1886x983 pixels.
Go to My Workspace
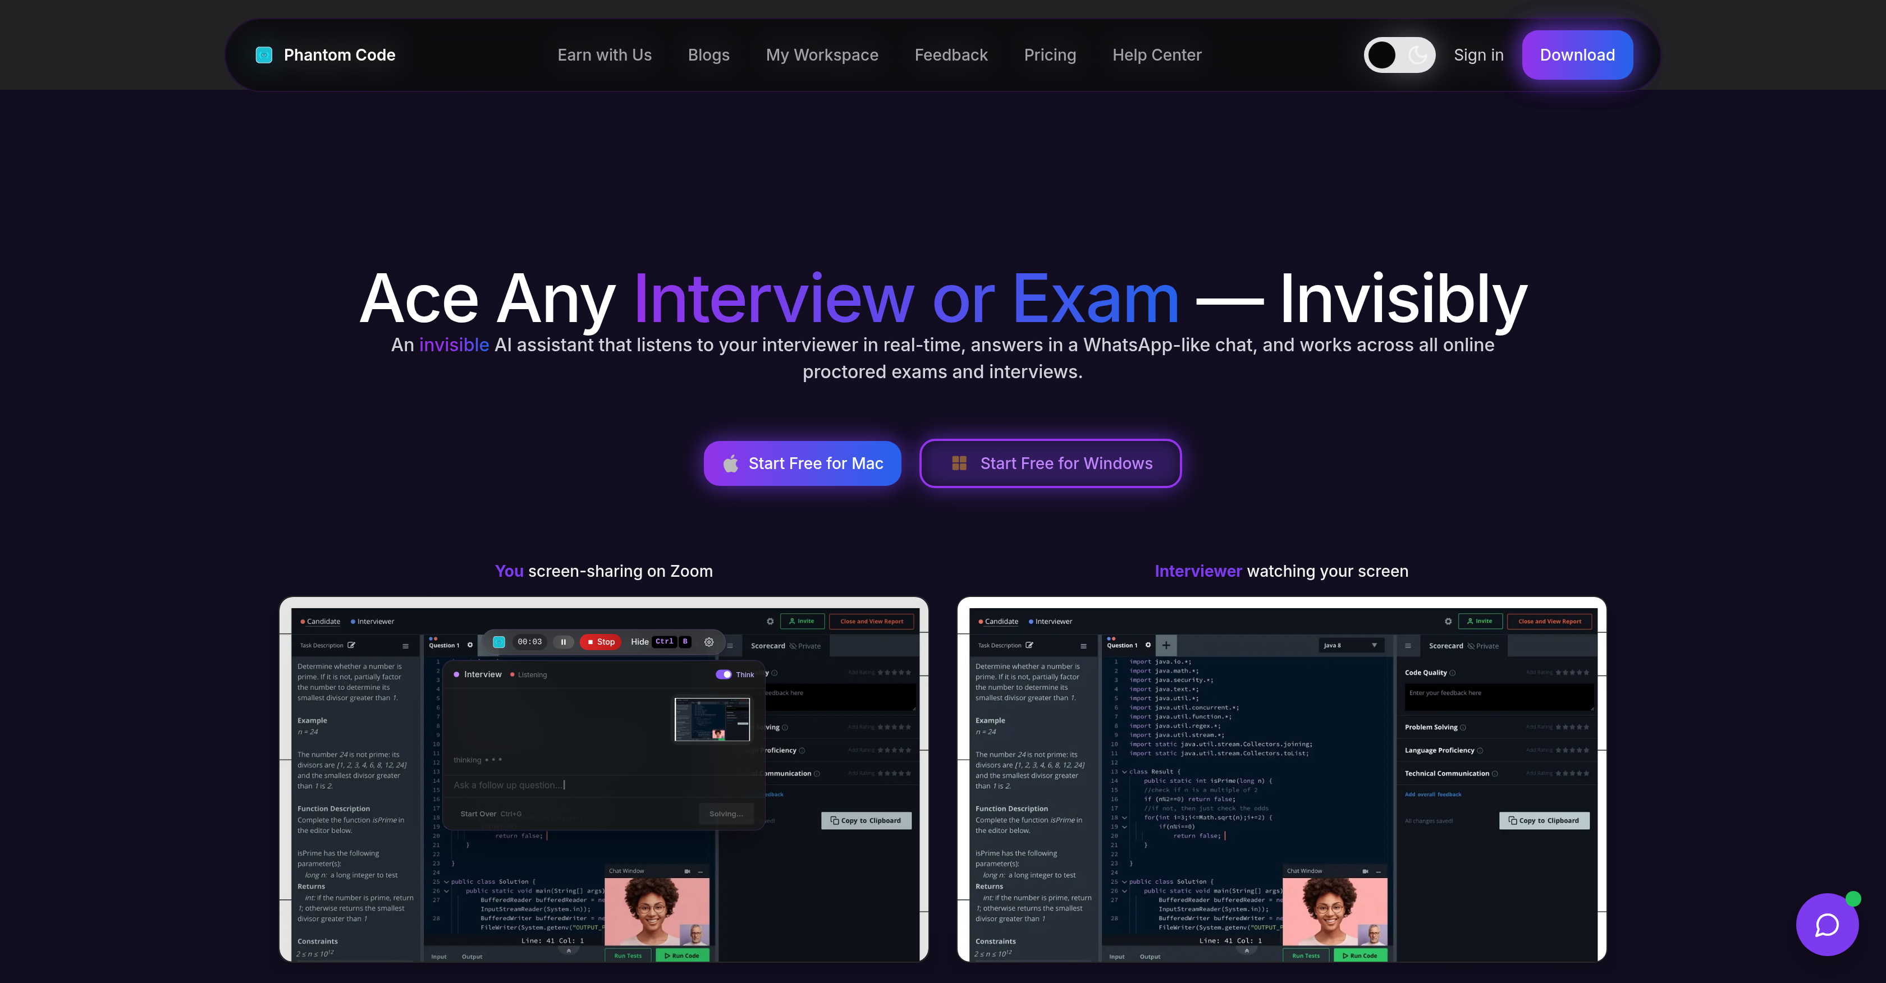821,55
